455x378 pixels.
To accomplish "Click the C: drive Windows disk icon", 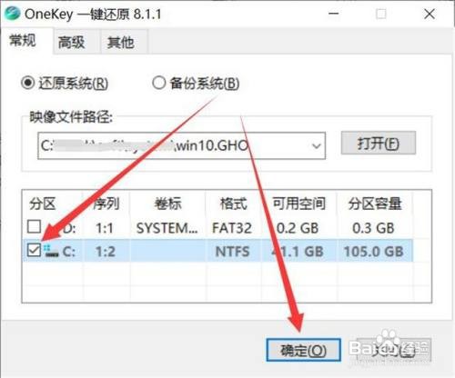I will tap(51, 251).
